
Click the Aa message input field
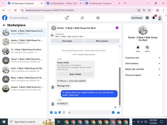point(90,113)
